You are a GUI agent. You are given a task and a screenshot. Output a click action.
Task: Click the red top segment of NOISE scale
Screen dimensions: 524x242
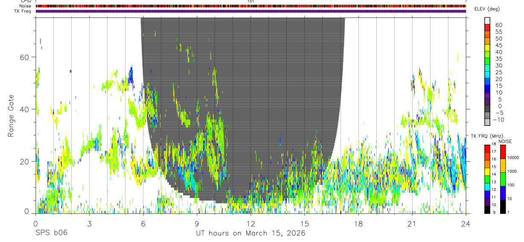(503, 152)
